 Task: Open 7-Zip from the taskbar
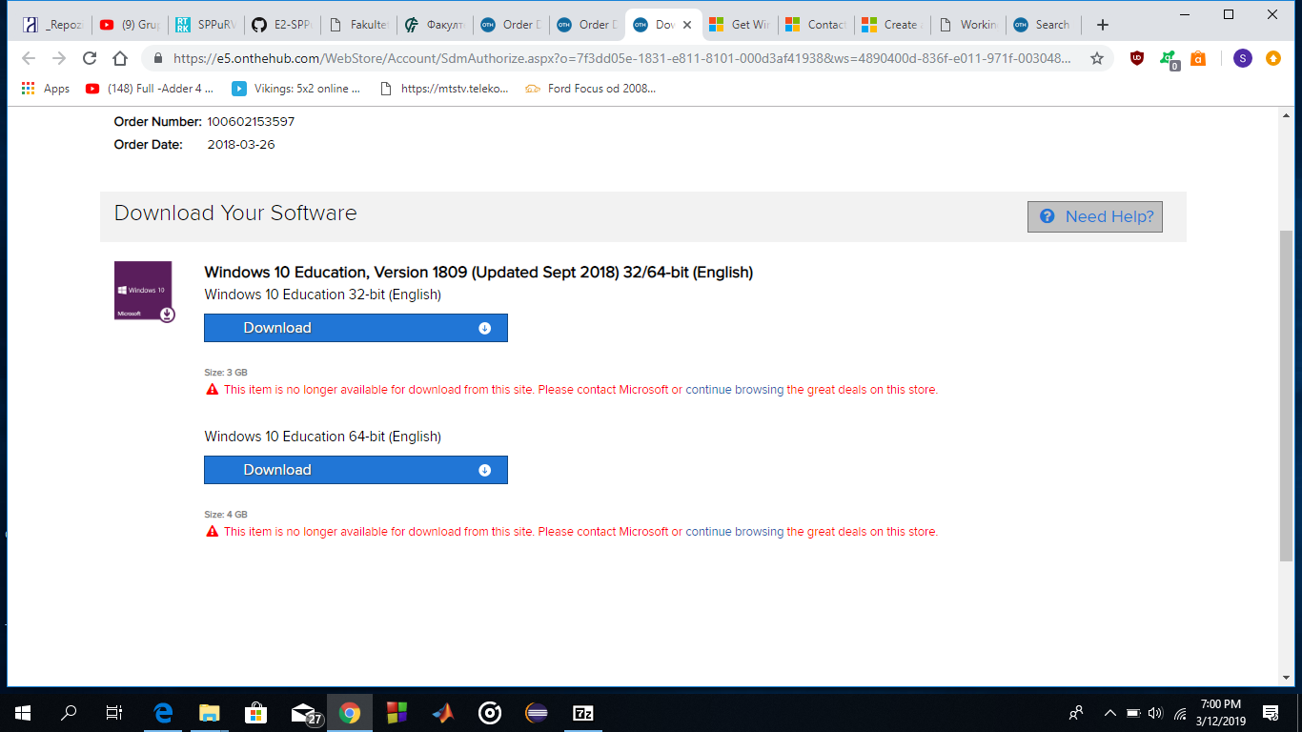point(583,712)
